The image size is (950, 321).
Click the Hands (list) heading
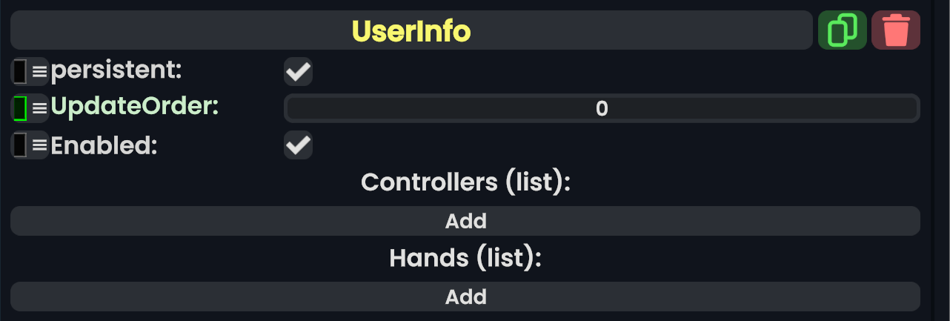coord(465,258)
